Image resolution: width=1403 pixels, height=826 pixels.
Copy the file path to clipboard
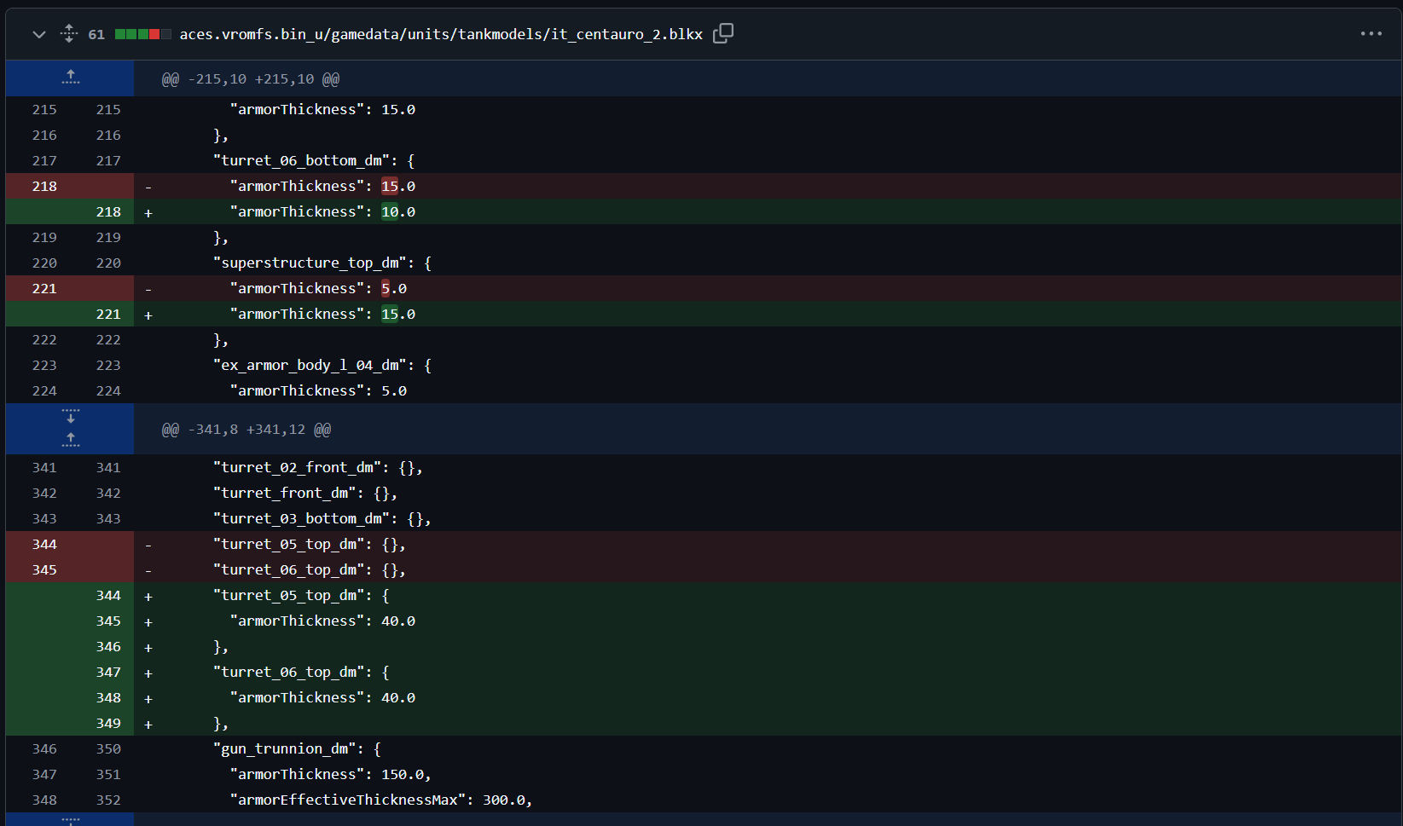(723, 33)
